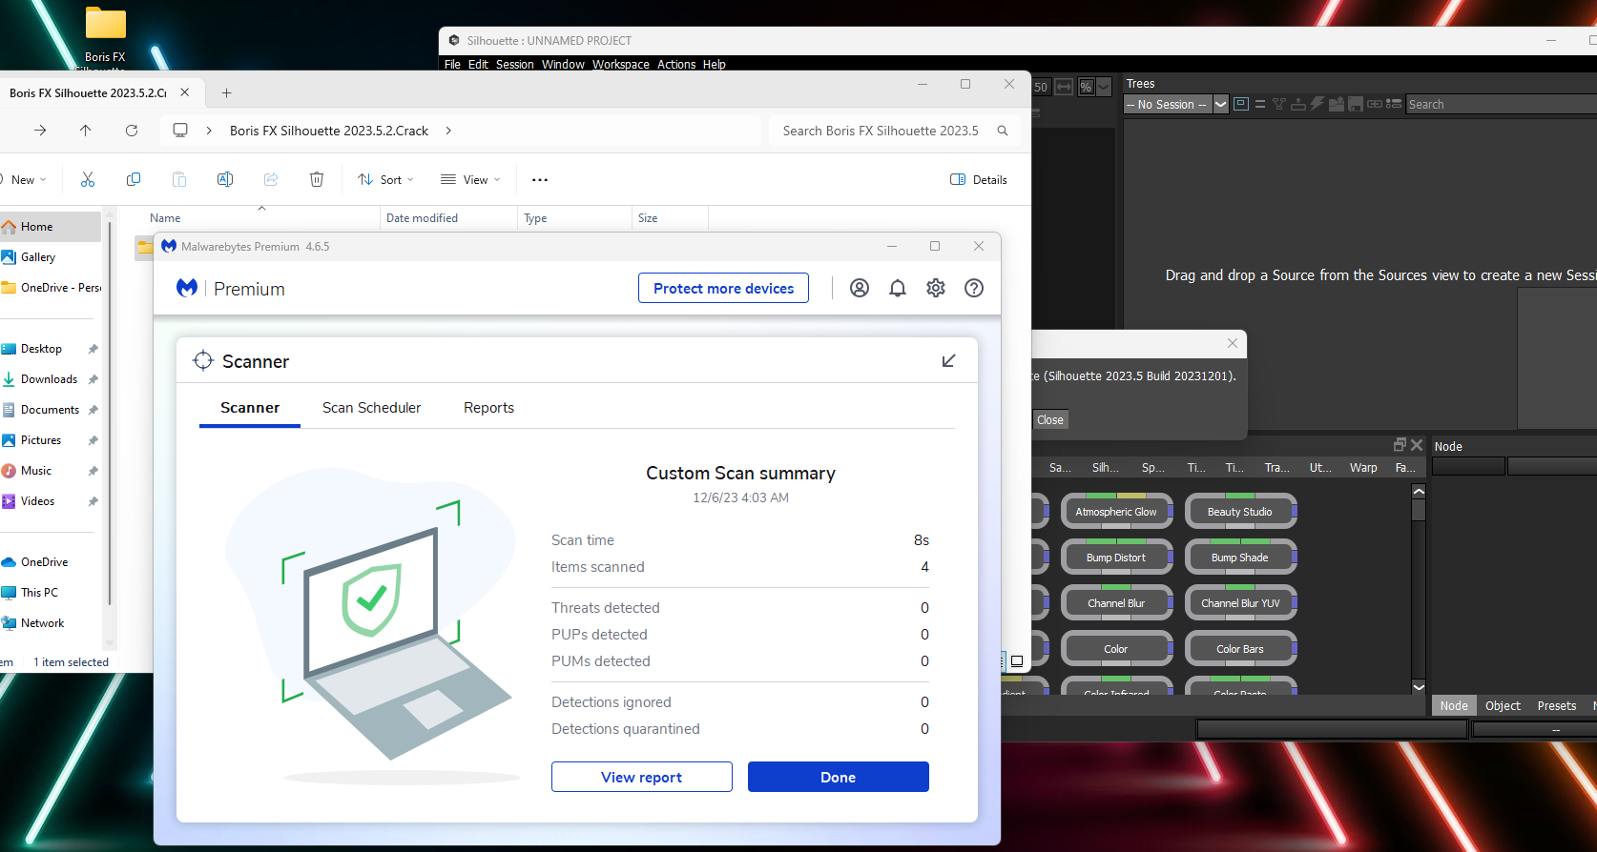1597x852 pixels.
Task: Click the node-tree icon in Silhouette Trees toolbar
Action: tap(1279, 104)
